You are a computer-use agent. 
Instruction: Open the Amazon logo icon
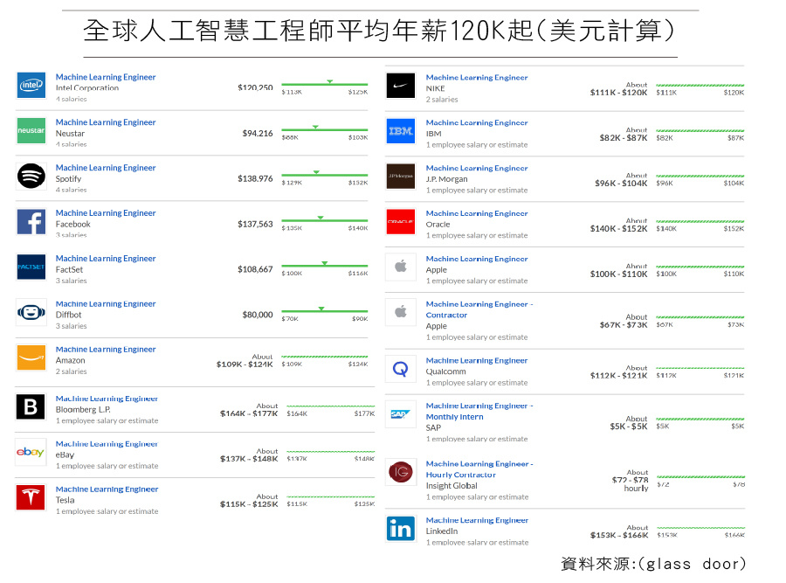coord(31,357)
